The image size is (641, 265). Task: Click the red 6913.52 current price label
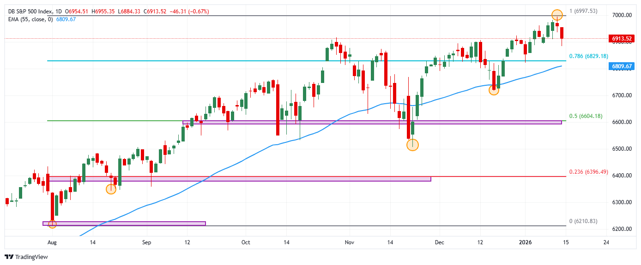pyautogui.click(x=621, y=39)
